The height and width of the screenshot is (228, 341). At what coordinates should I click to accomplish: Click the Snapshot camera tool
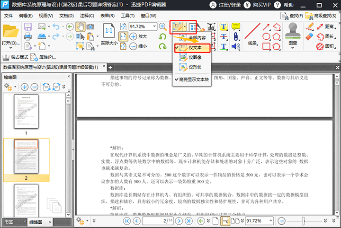pos(90,26)
